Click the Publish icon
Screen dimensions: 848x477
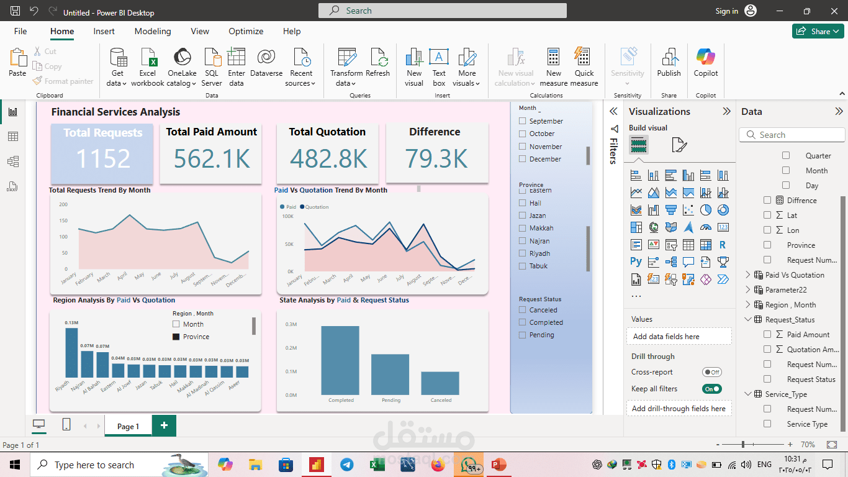pyautogui.click(x=669, y=57)
